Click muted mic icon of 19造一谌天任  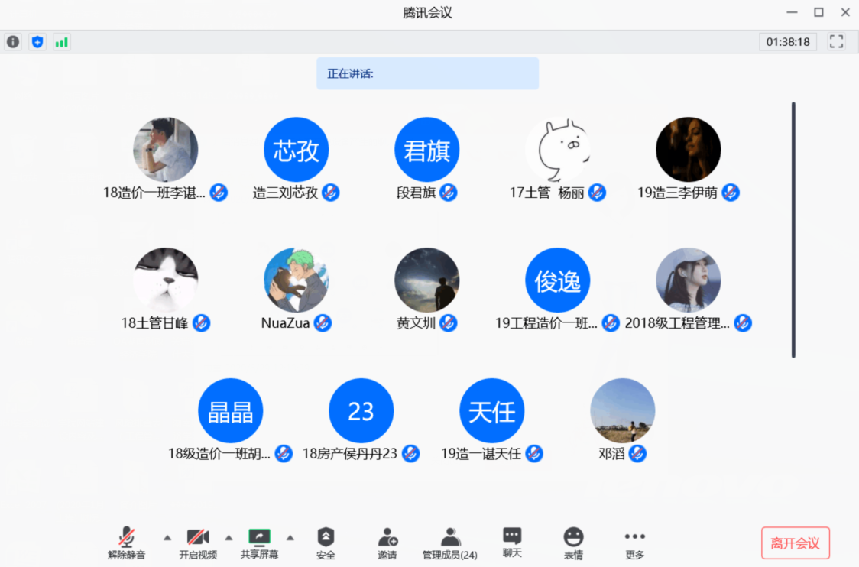(534, 453)
